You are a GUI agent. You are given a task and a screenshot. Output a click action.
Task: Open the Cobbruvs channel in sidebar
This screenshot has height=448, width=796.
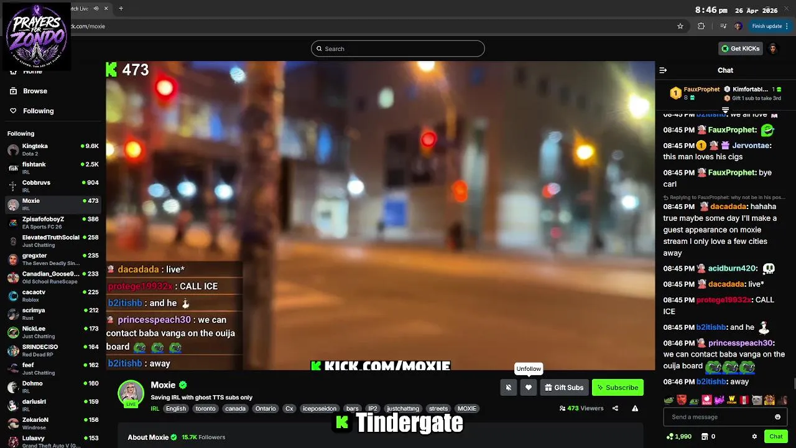point(53,186)
